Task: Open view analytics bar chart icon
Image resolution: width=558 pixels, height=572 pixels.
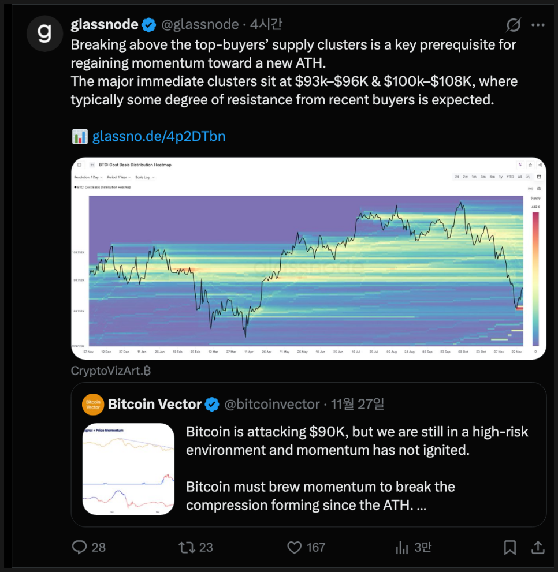Action: (401, 547)
